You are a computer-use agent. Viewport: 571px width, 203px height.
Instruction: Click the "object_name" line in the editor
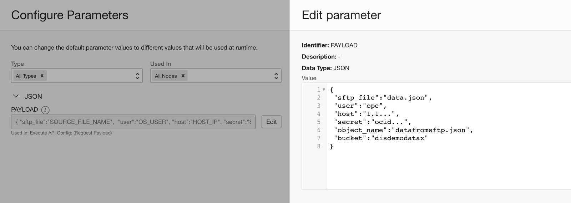coord(403,130)
